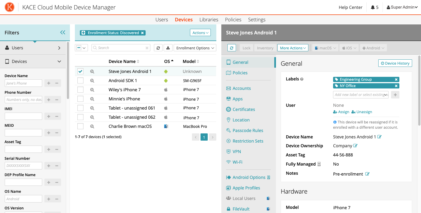The image size is (421, 213).
Task: Add the new label with plus button
Action: pos(395,95)
